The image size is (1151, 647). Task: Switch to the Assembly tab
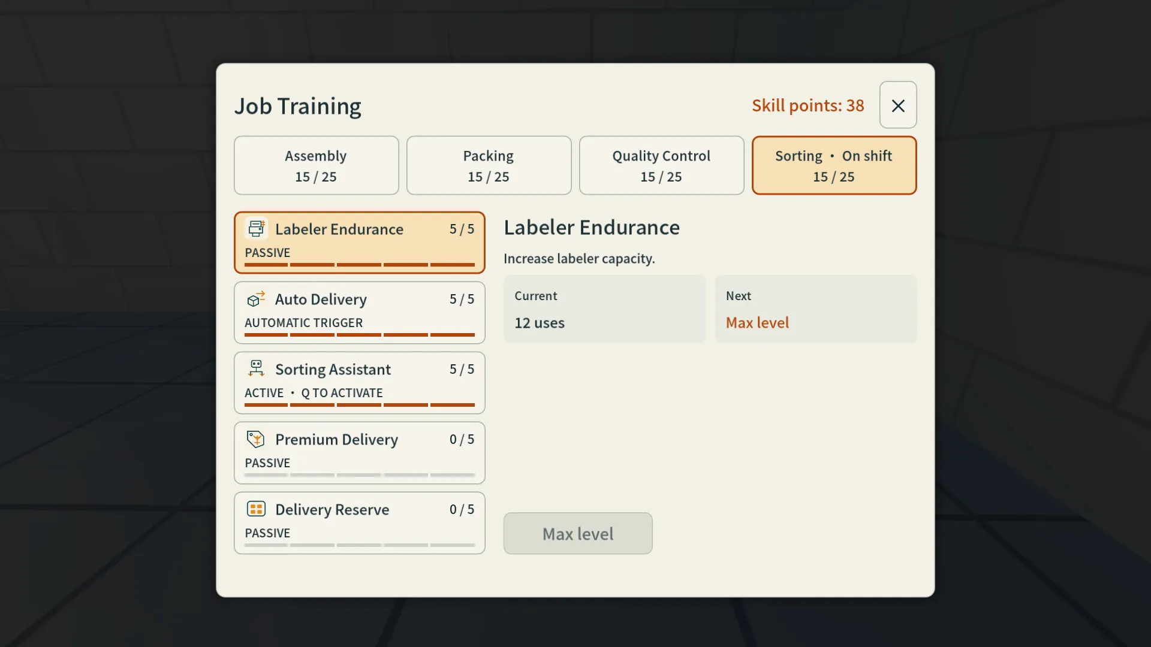click(x=316, y=165)
